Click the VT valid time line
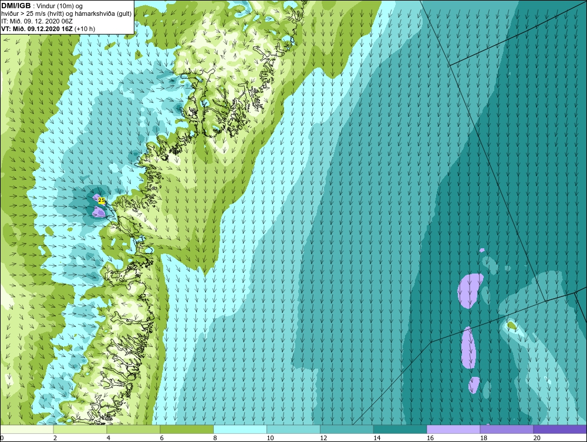The width and height of the screenshot is (587, 442). 48,28
